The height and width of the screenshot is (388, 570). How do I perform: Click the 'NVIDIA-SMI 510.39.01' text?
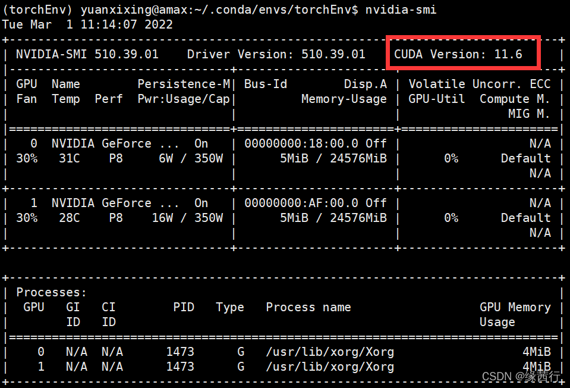[x=87, y=54]
